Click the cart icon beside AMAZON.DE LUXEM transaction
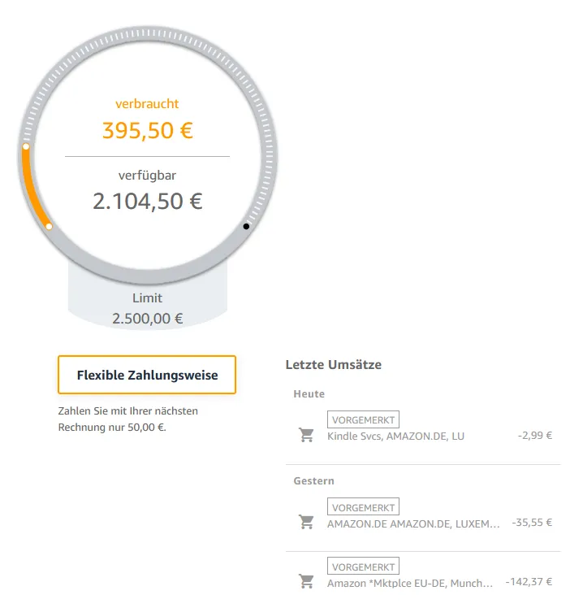The image size is (570, 608). [306, 523]
